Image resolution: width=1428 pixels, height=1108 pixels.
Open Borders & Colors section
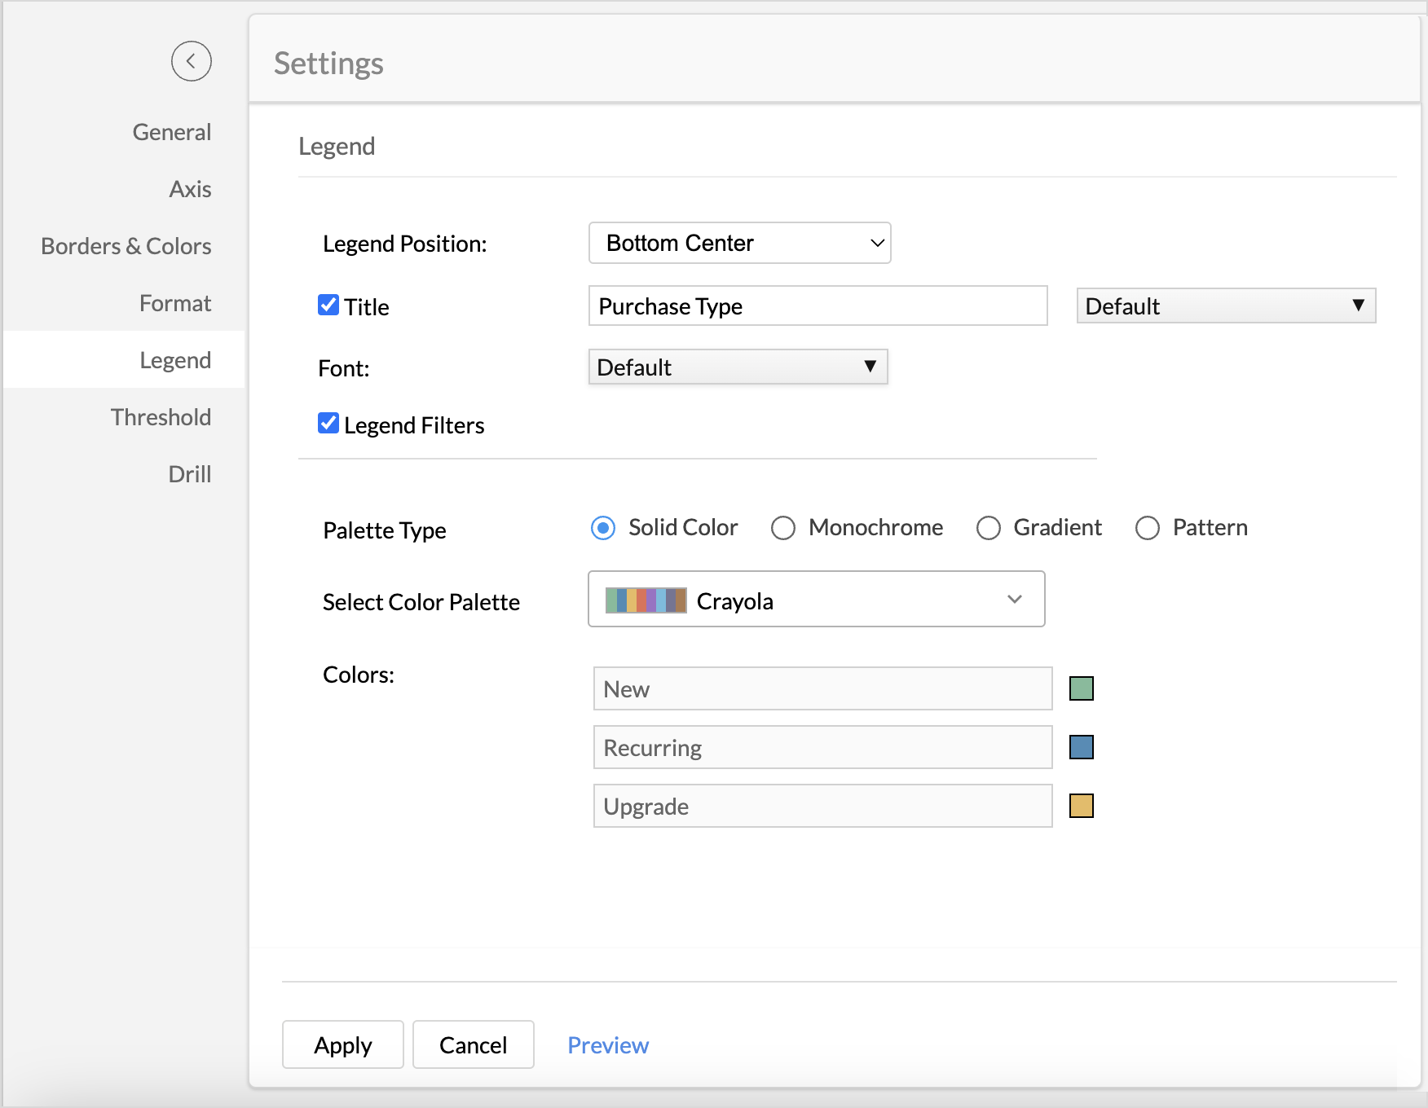(x=126, y=246)
